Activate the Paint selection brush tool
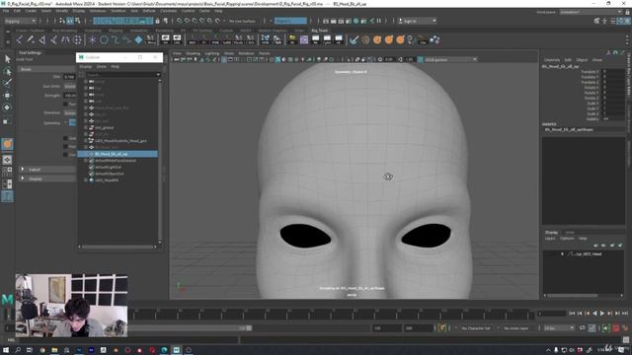This screenshot has width=632, height=355. tap(7, 83)
